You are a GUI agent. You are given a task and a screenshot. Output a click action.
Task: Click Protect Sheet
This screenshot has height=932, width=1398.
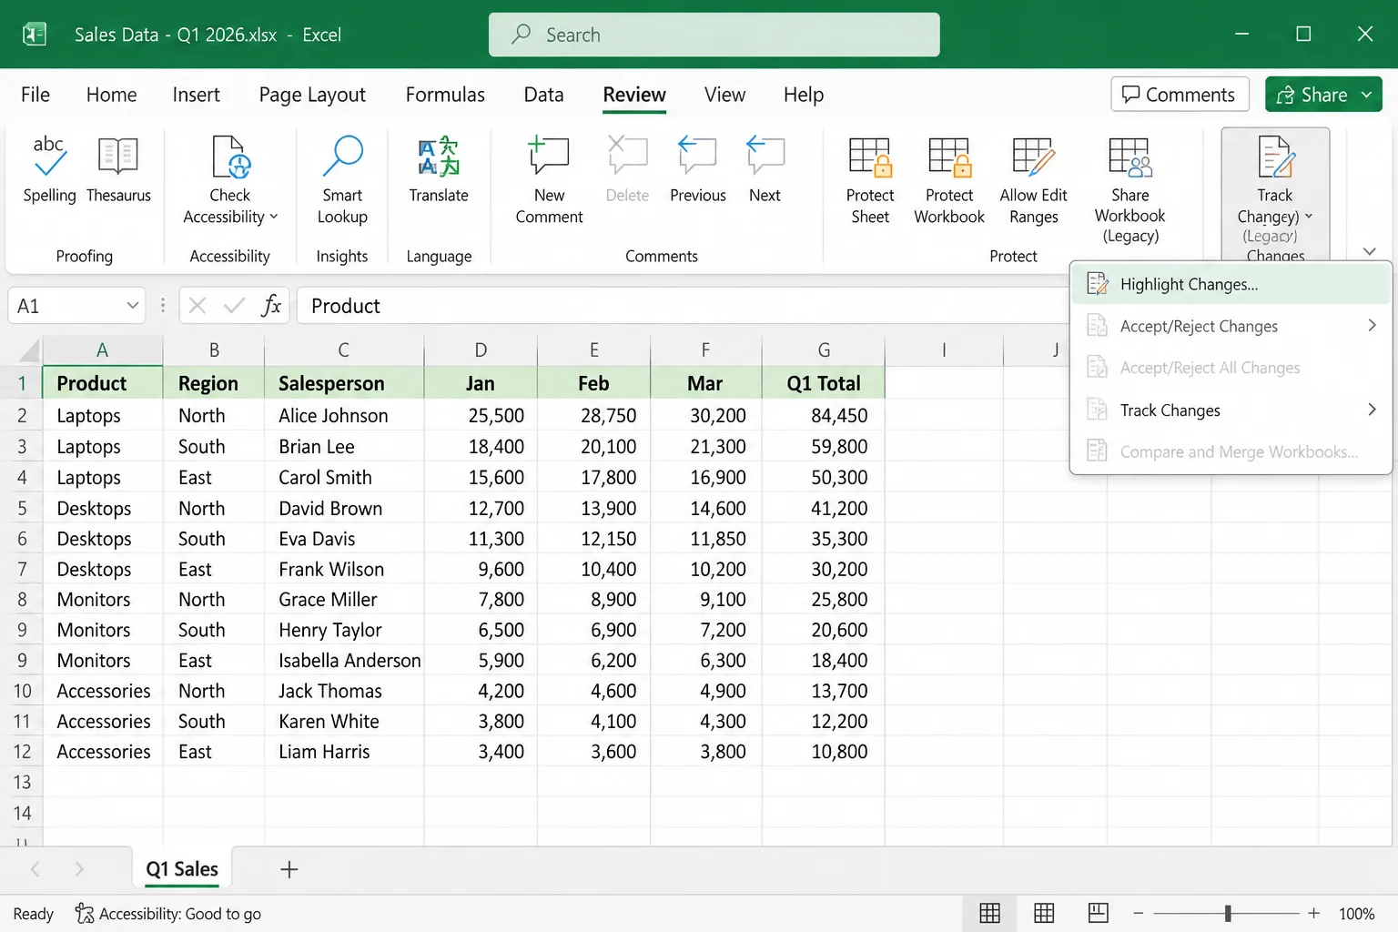870,179
